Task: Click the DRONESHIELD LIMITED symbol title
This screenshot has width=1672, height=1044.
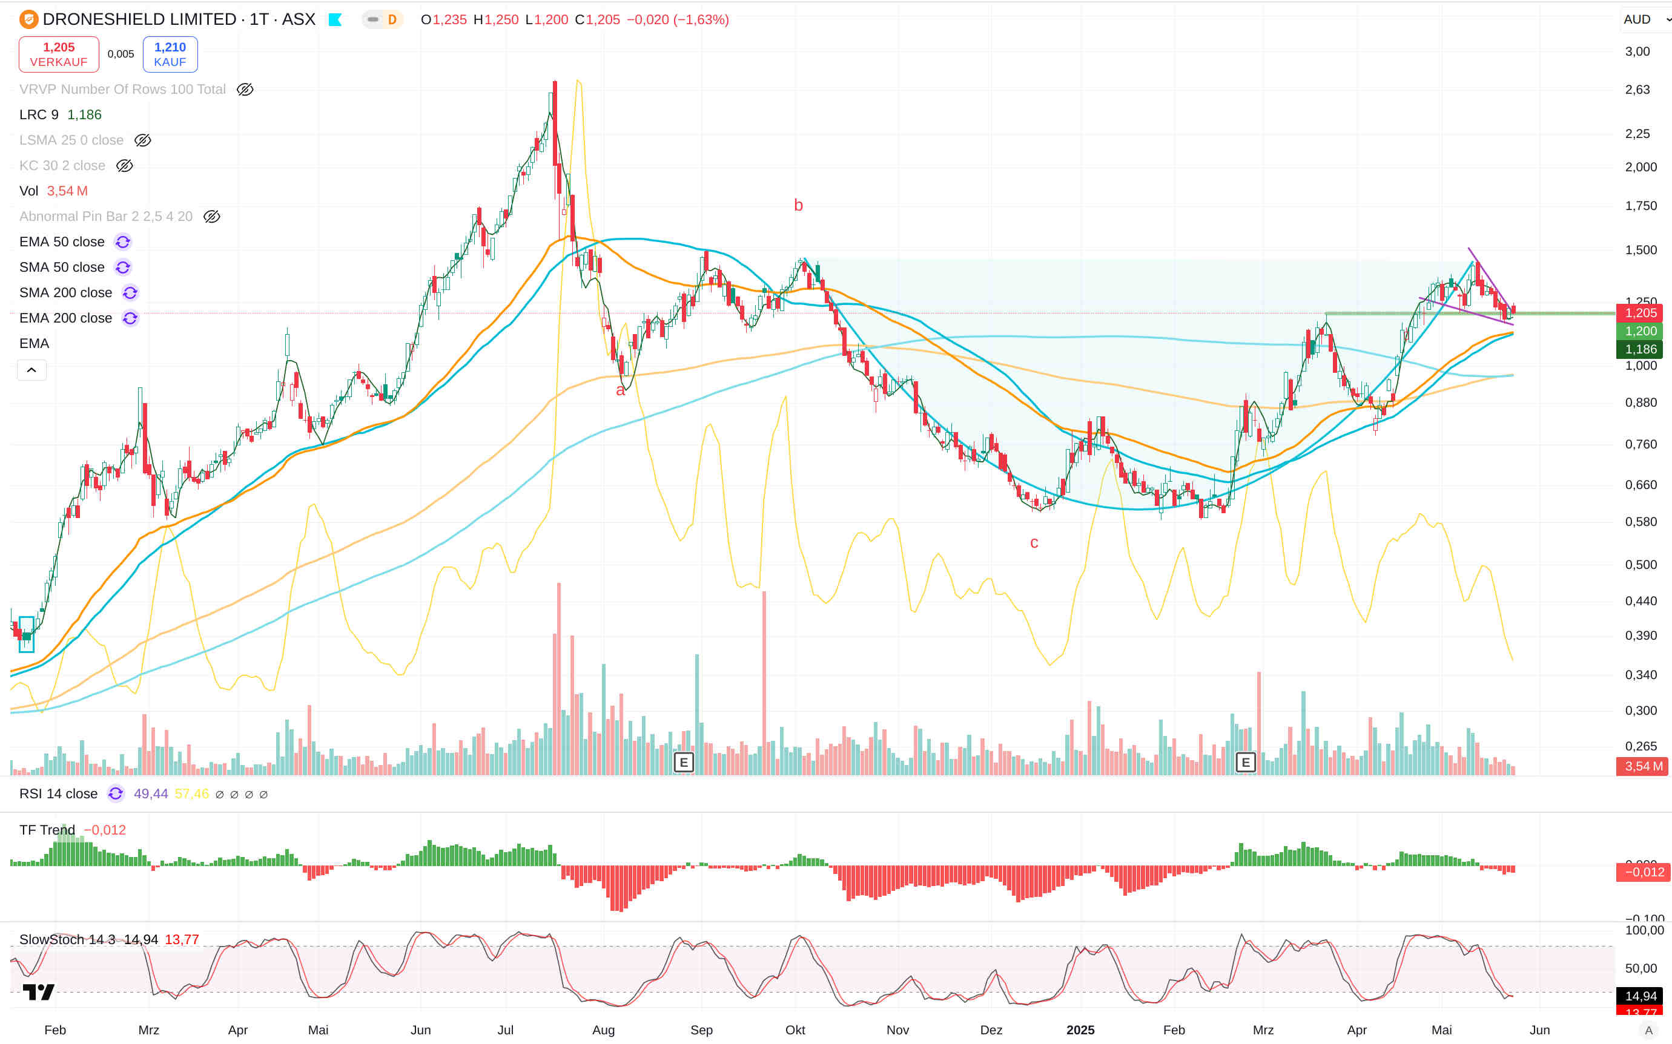Action: point(139,19)
